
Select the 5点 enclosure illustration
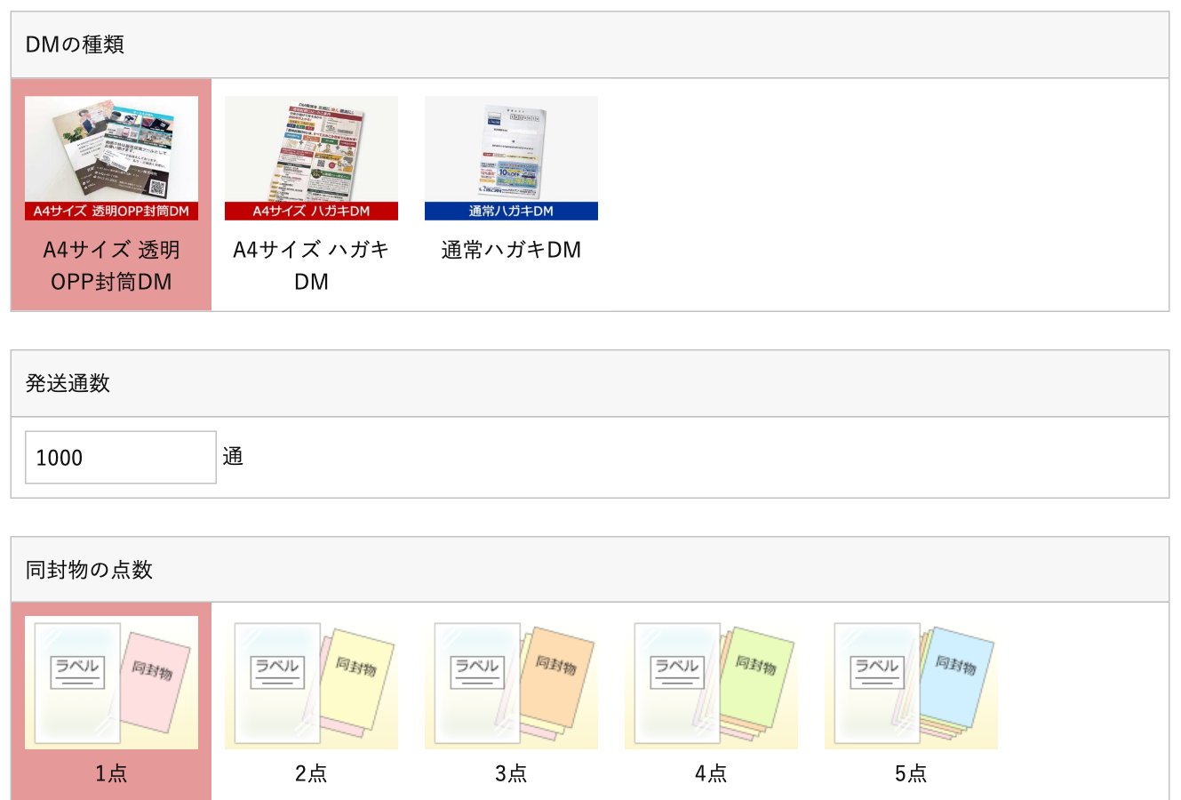[x=911, y=683]
